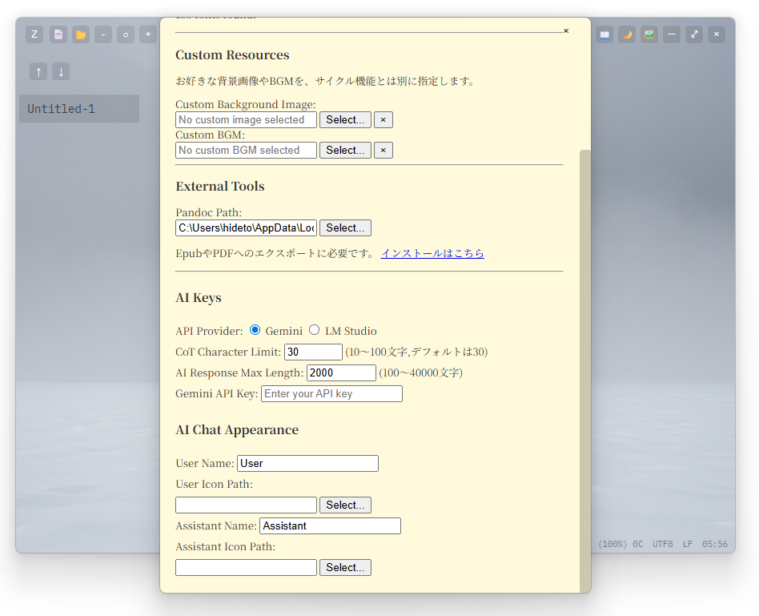Click the User Icon Path field
This screenshot has height=616, width=759.
[246, 505]
